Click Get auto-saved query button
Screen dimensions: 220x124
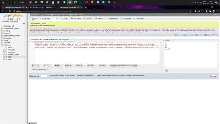(x=124, y=66)
